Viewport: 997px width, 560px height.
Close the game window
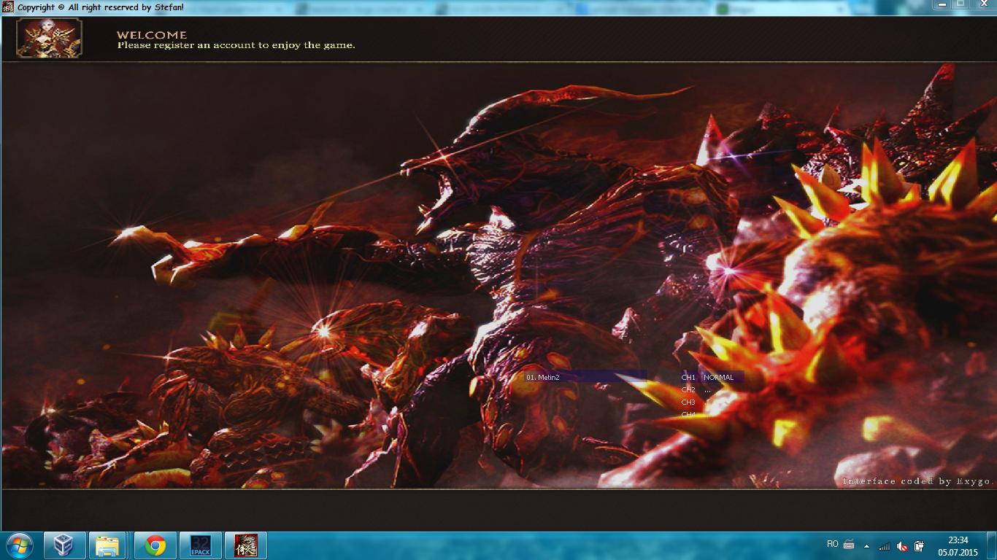pos(982,4)
